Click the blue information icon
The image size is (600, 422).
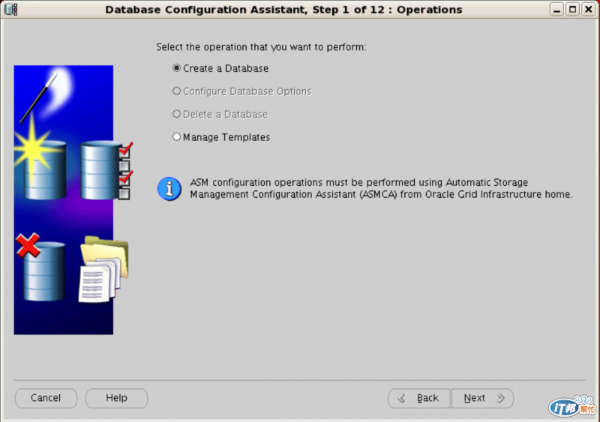point(169,189)
